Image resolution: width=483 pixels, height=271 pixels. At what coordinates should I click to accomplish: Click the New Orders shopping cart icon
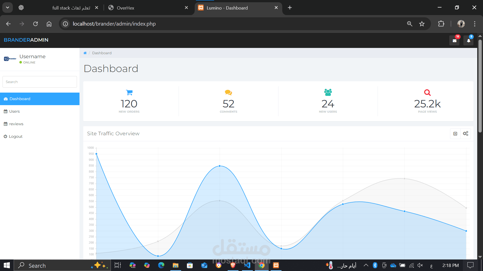(129, 93)
